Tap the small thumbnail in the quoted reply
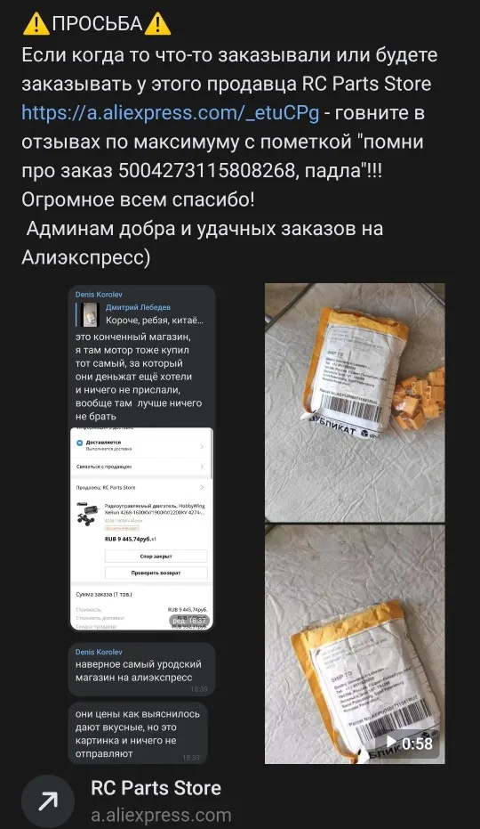Image resolution: width=480 pixels, height=829 pixels. click(x=91, y=314)
